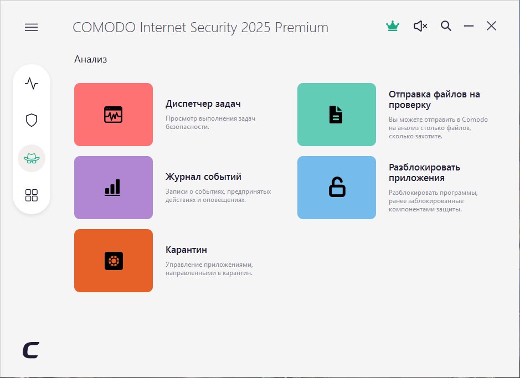
Task: Click the Comodo C logo
Action: coord(31,350)
